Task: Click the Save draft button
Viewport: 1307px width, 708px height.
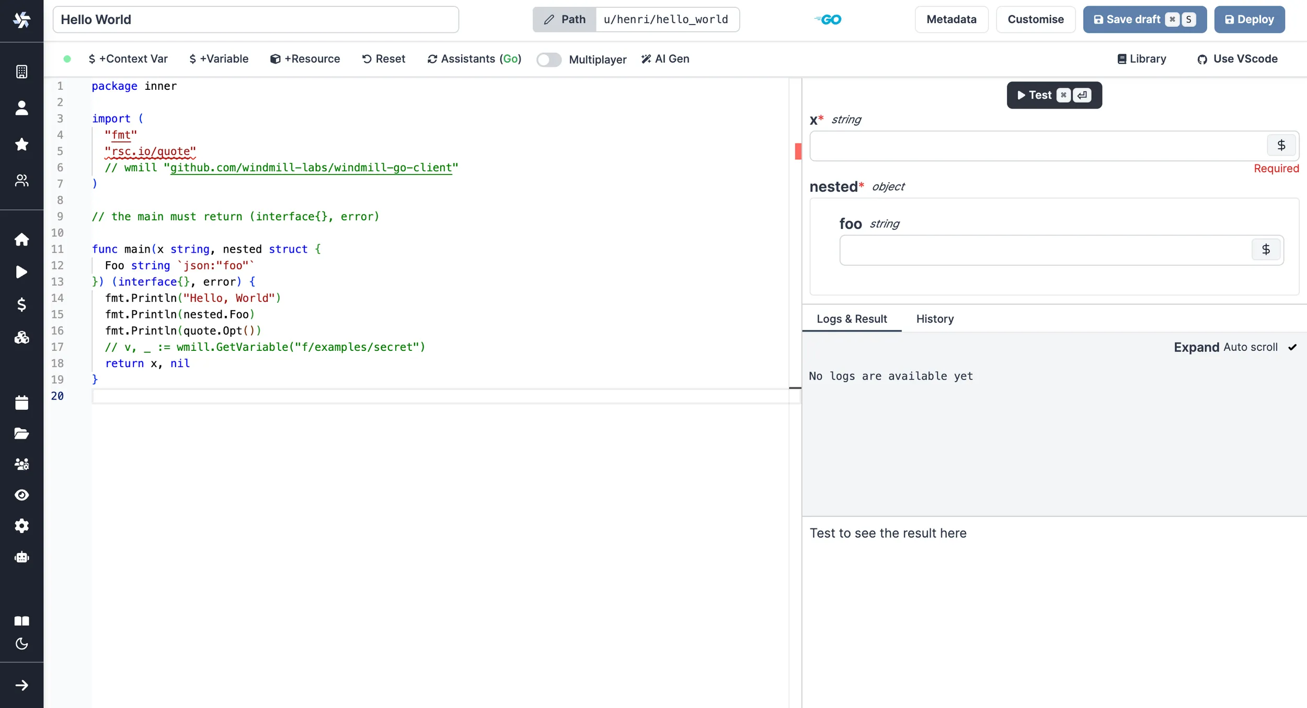Action: coord(1144,19)
